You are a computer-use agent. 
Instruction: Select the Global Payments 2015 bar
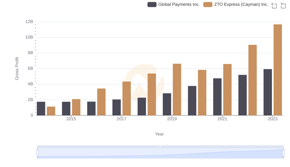coord(66,109)
